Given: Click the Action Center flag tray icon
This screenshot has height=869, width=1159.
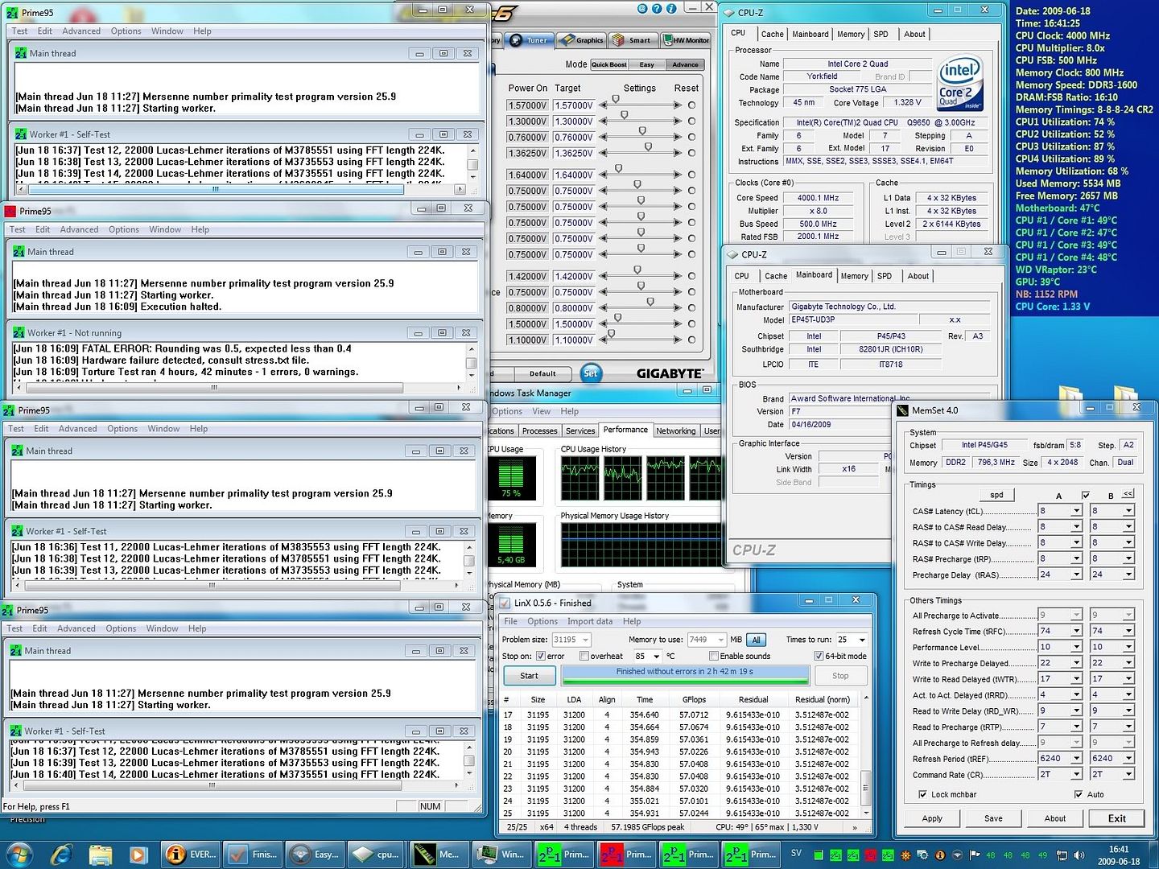Looking at the screenshot, I should [x=975, y=855].
